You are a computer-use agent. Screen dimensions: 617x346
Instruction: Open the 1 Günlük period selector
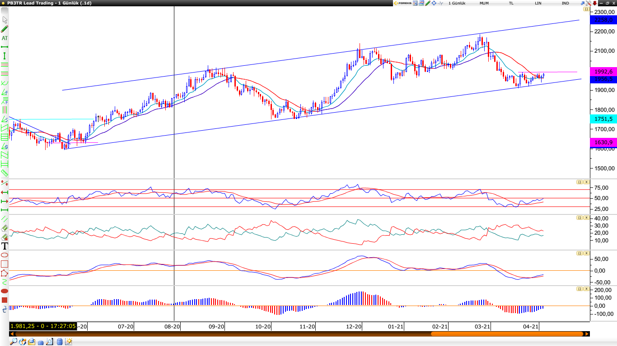457,3
